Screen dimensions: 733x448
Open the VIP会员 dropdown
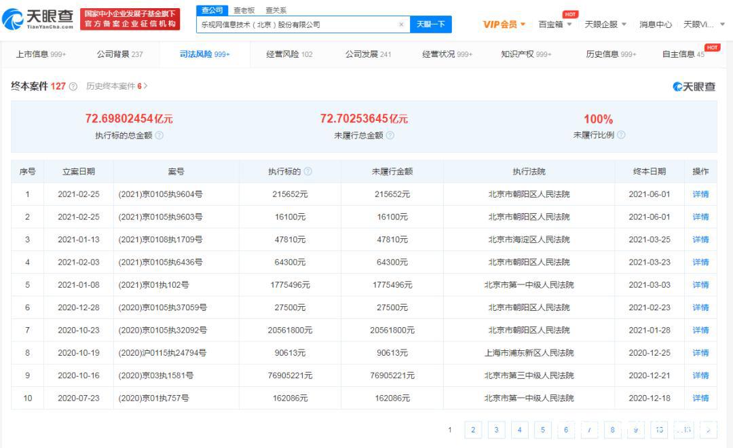tap(500, 24)
